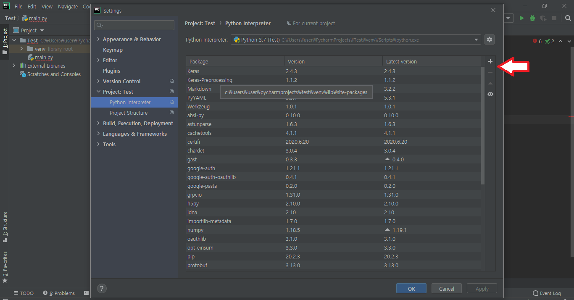Expand the Version Control settings section
The height and width of the screenshot is (300, 574).
click(x=98, y=81)
